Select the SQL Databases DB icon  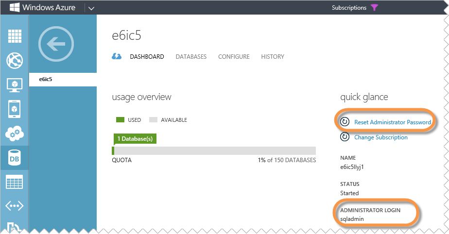click(15, 158)
